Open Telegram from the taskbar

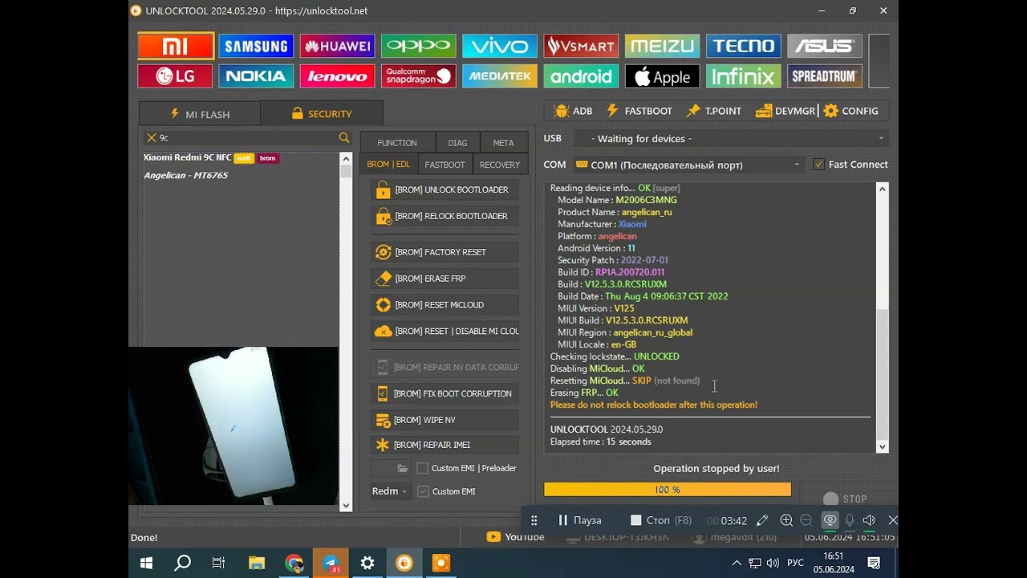(x=331, y=563)
